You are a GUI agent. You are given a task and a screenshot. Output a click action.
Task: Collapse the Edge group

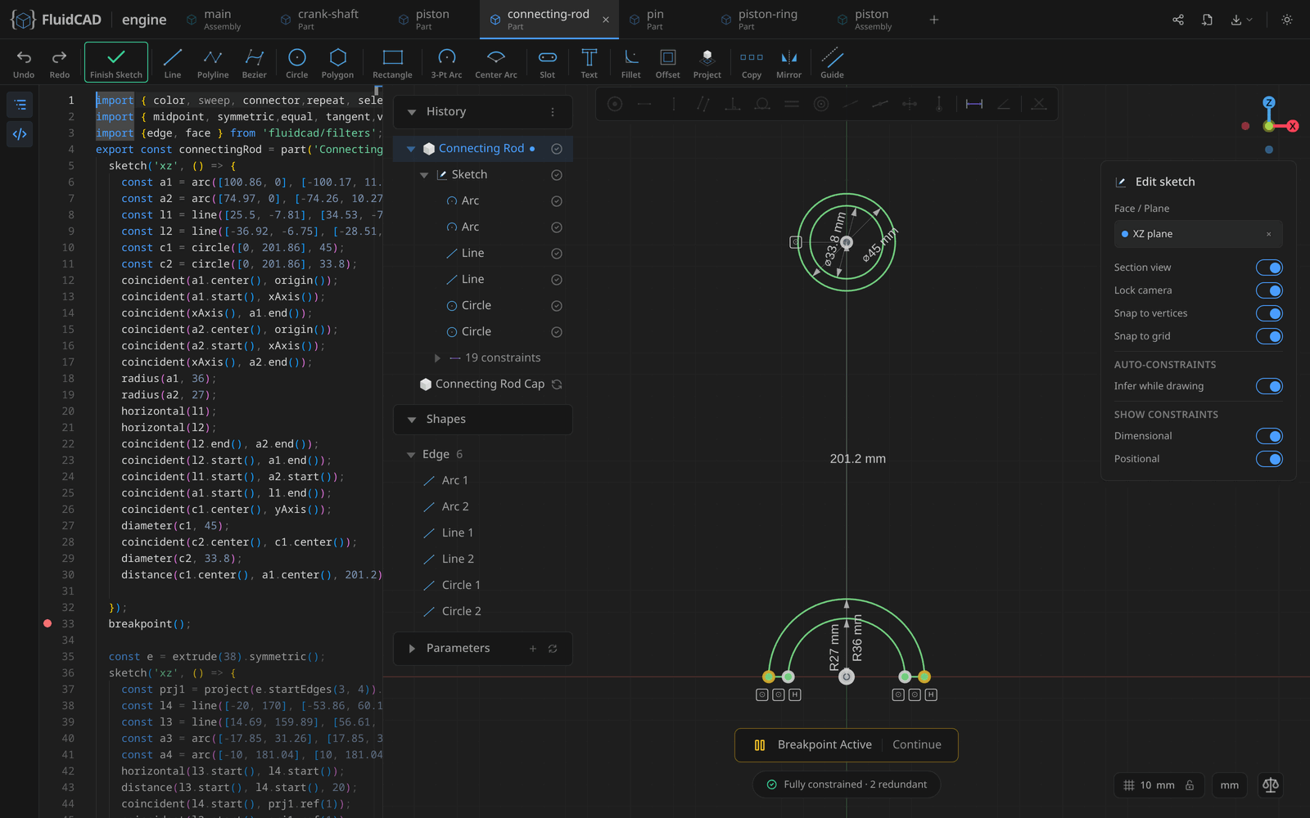pos(411,455)
